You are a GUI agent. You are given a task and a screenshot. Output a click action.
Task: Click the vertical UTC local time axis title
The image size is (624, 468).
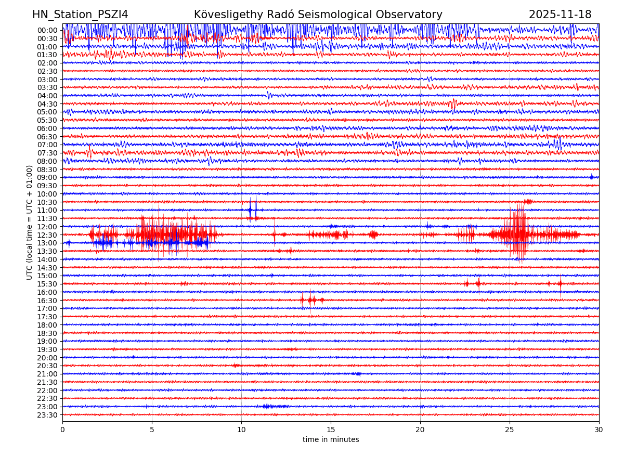pos(30,222)
